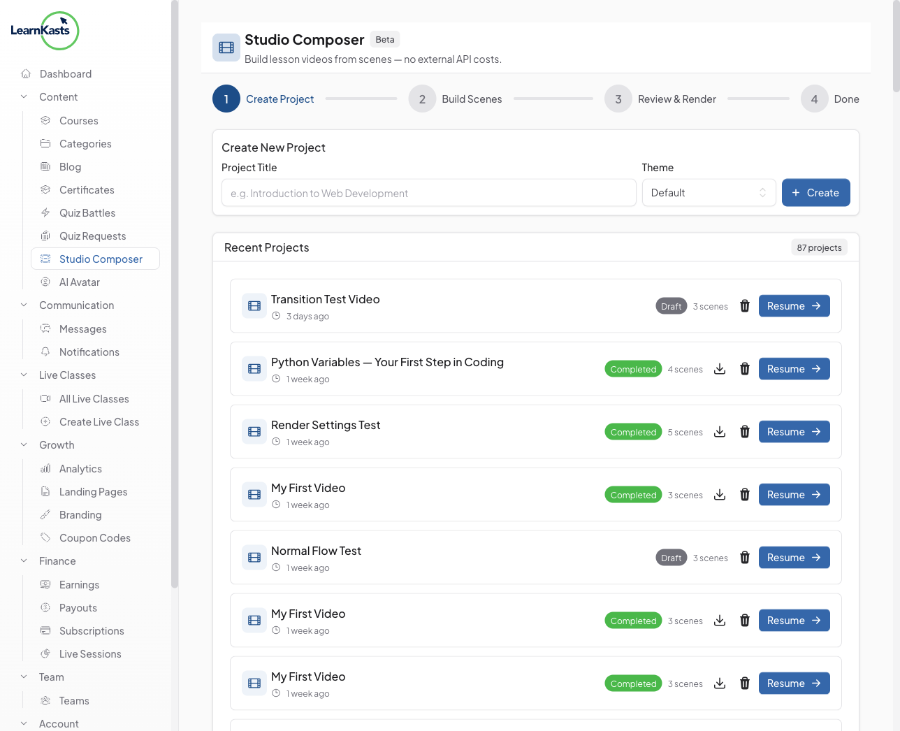This screenshot has width=900, height=731.
Task: Collapse the Growth sidebar section
Action: point(24,445)
